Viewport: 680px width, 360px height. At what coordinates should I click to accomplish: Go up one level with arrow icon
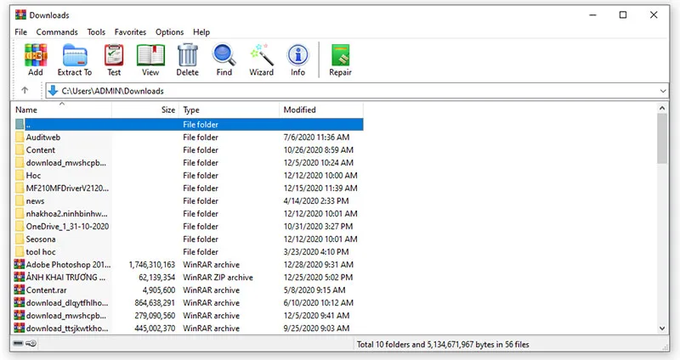click(25, 91)
